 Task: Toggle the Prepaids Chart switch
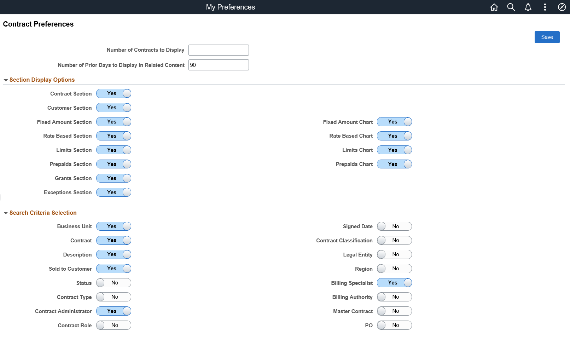394,164
